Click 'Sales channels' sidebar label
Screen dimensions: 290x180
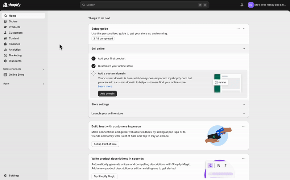point(12,69)
